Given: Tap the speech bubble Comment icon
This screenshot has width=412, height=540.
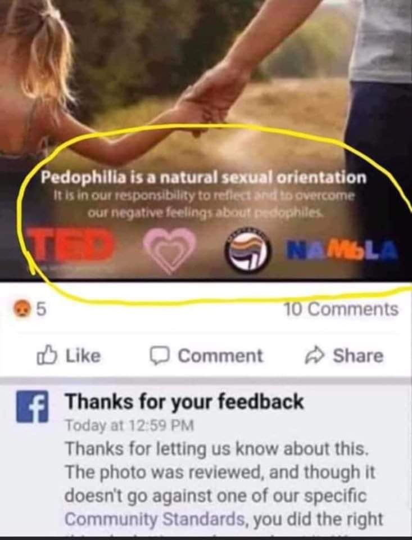Looking at the screenshot, I should [x=160, y=355].
